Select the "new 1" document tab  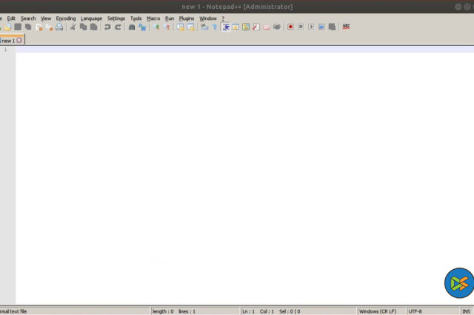click(x=9, y=41)
